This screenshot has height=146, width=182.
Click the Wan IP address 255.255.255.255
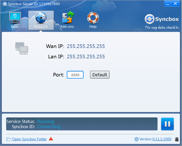tap(86, 46)
